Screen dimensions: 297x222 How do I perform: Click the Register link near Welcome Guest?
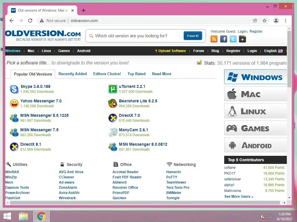click(256, 32)
